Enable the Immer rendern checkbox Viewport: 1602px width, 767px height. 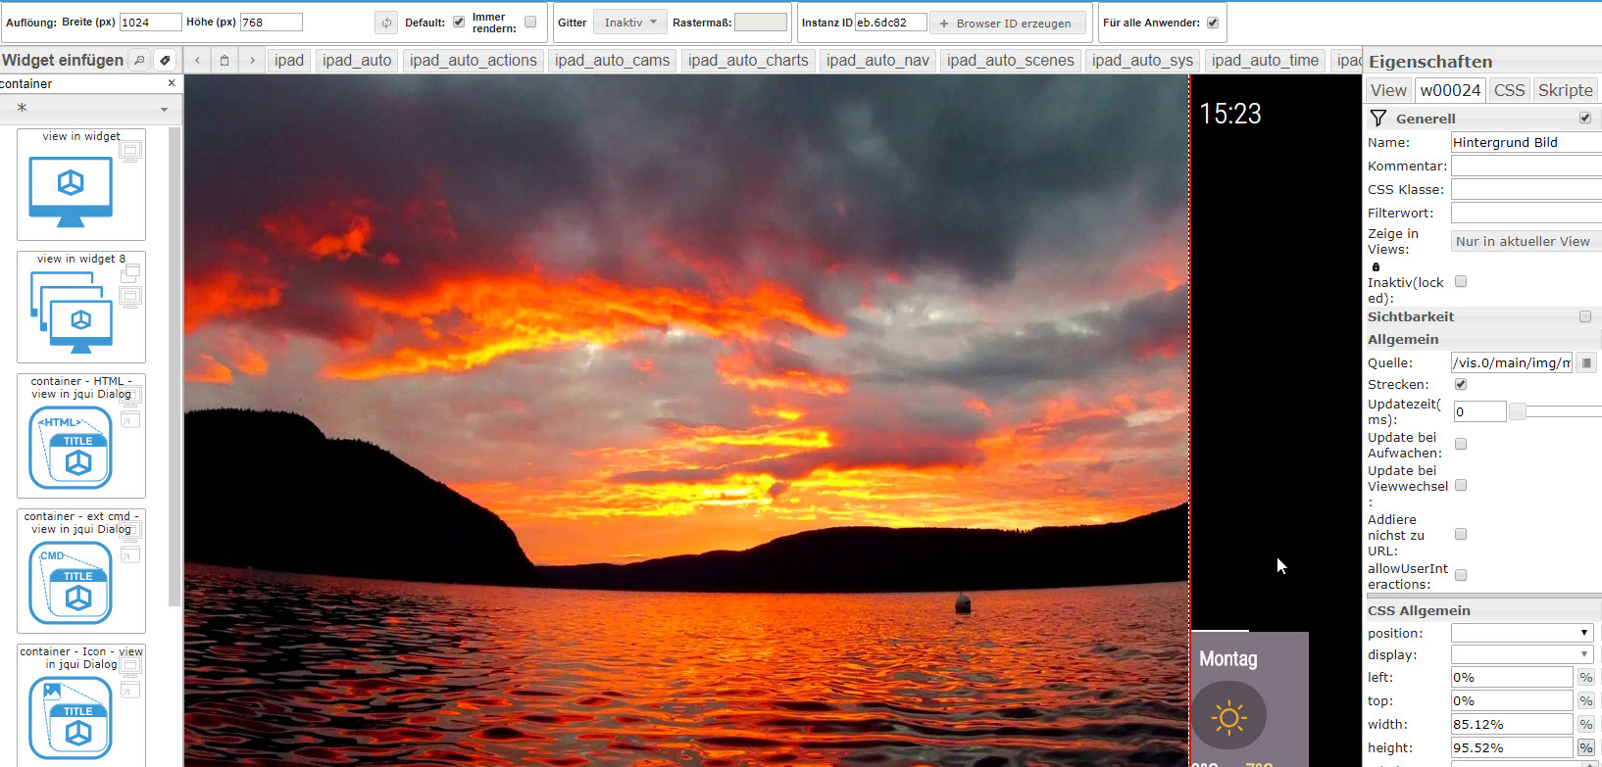pyautogui.click(x=530, y=22)
